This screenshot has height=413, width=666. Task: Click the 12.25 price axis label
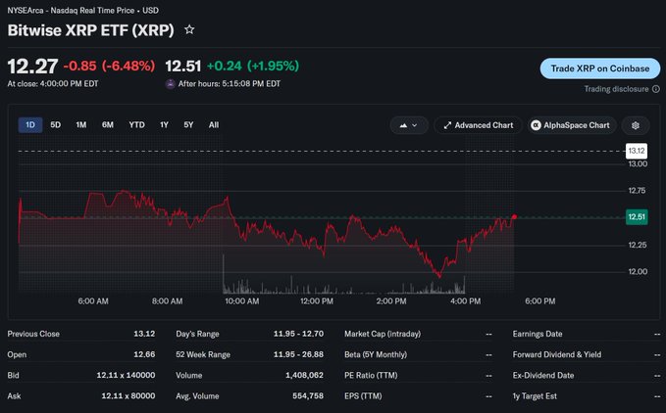[x=638, y=245]
